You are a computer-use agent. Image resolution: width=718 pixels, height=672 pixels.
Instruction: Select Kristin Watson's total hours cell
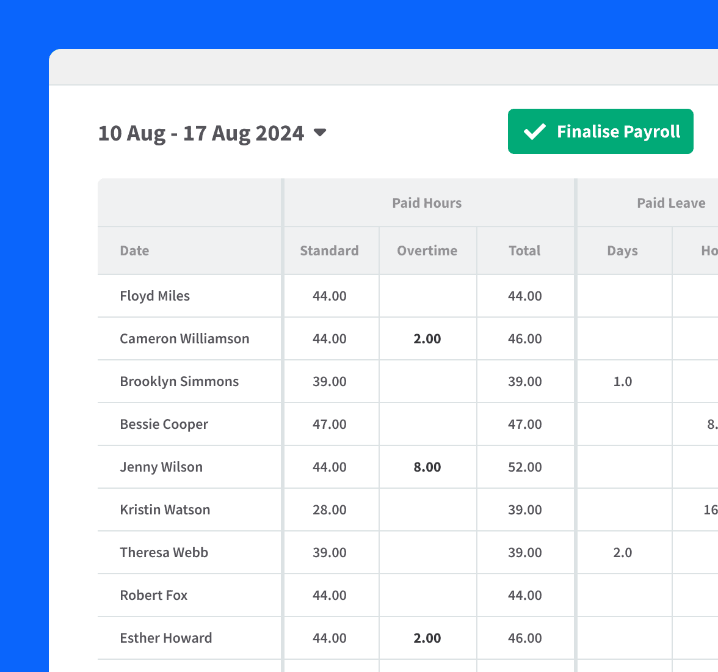tap(524, 509)
